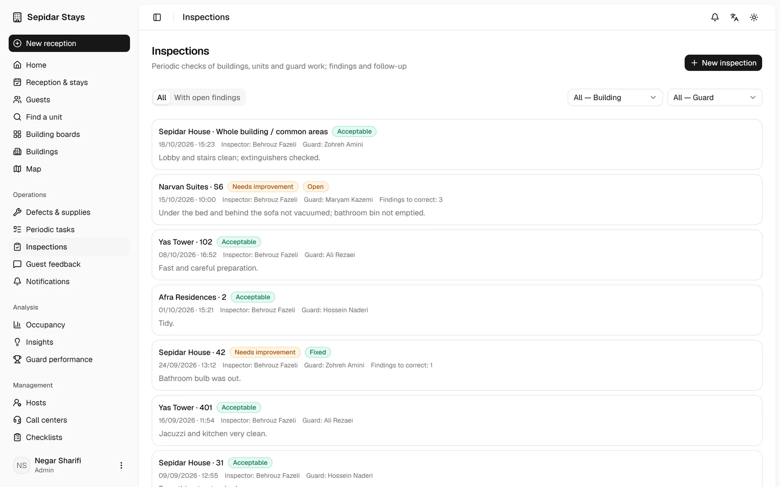Viewport: 780px width, 487px height.
Task: Toggle the light/dark theme sun icon
Action: click(754, 17)
